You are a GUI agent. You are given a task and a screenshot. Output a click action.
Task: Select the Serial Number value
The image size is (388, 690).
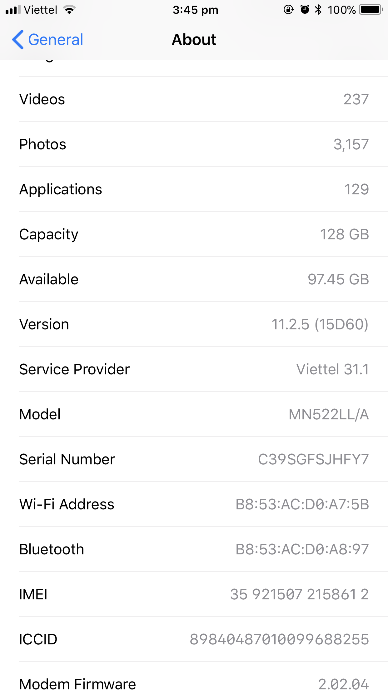pos(313,459)
